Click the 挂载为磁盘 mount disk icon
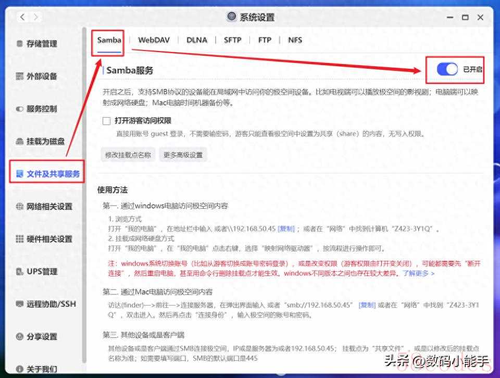 point(20,142)
